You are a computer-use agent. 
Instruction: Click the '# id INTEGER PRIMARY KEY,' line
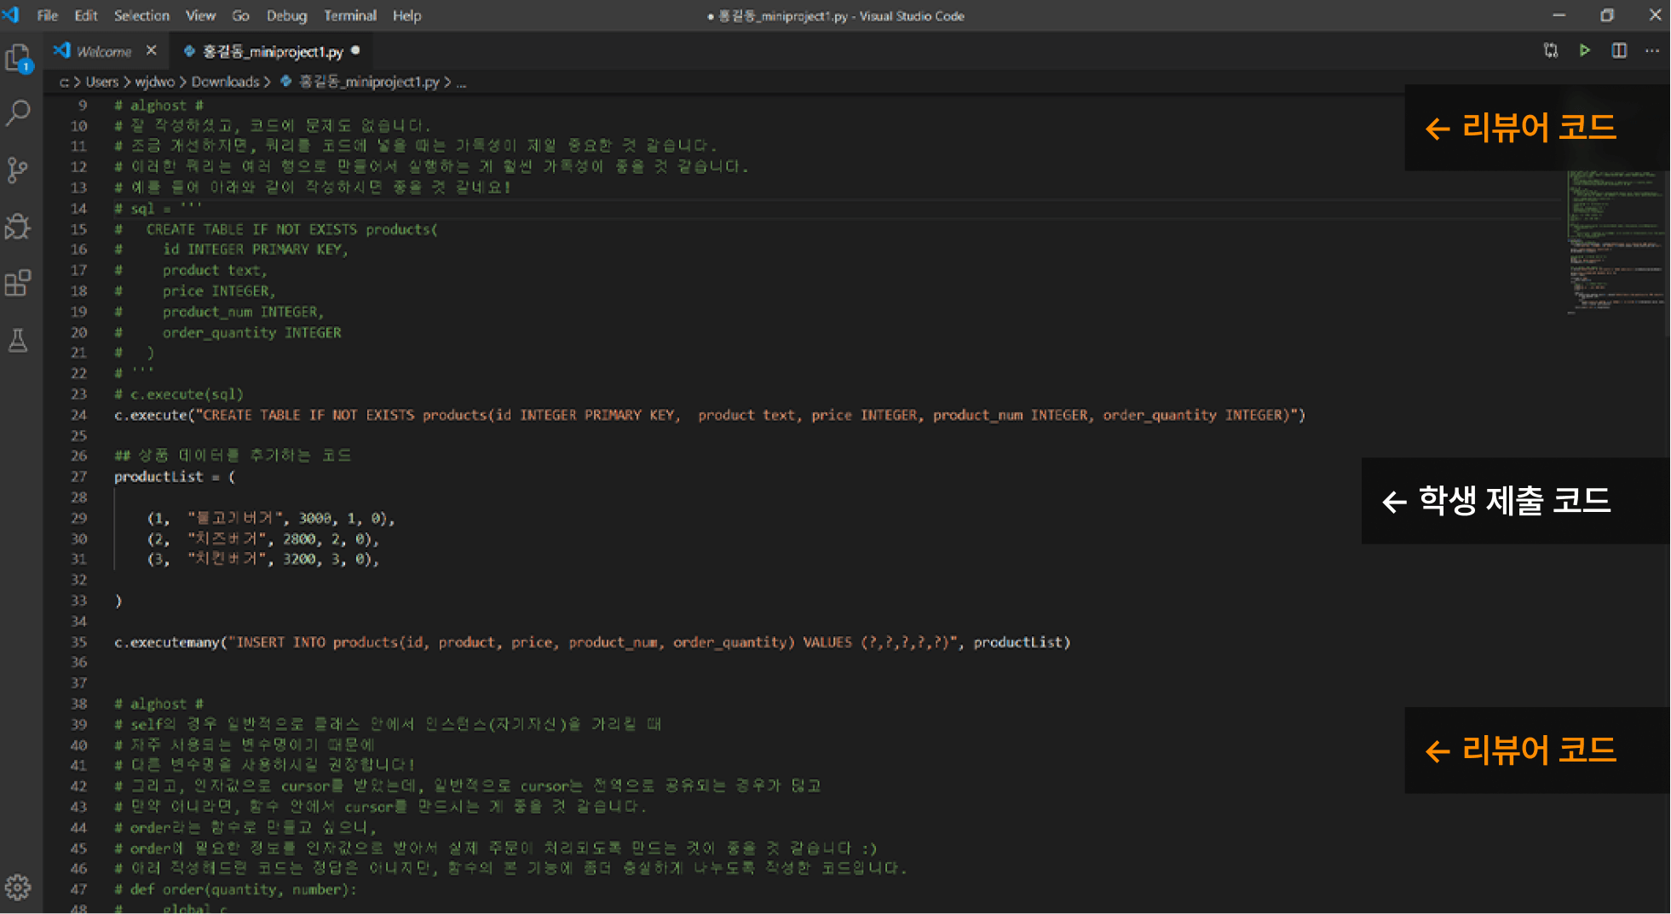click(231, 250)
